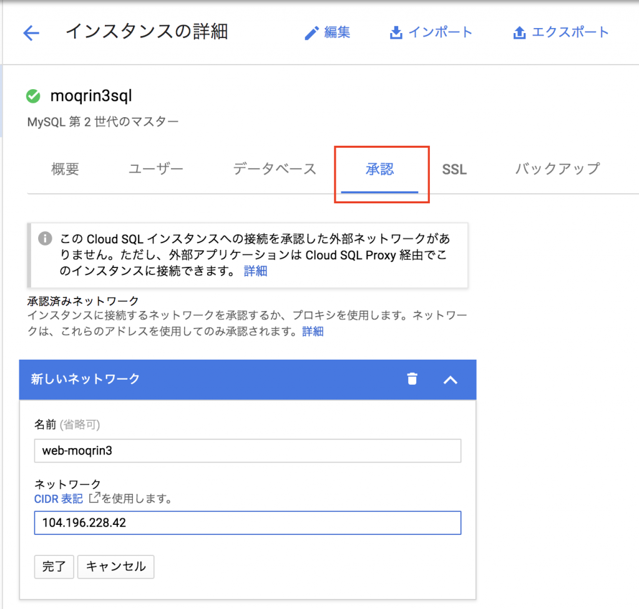The height and width of the screenshot is (609, 639).
Task: Switch to the 概要 tab
Action: [x=65, y=169]
